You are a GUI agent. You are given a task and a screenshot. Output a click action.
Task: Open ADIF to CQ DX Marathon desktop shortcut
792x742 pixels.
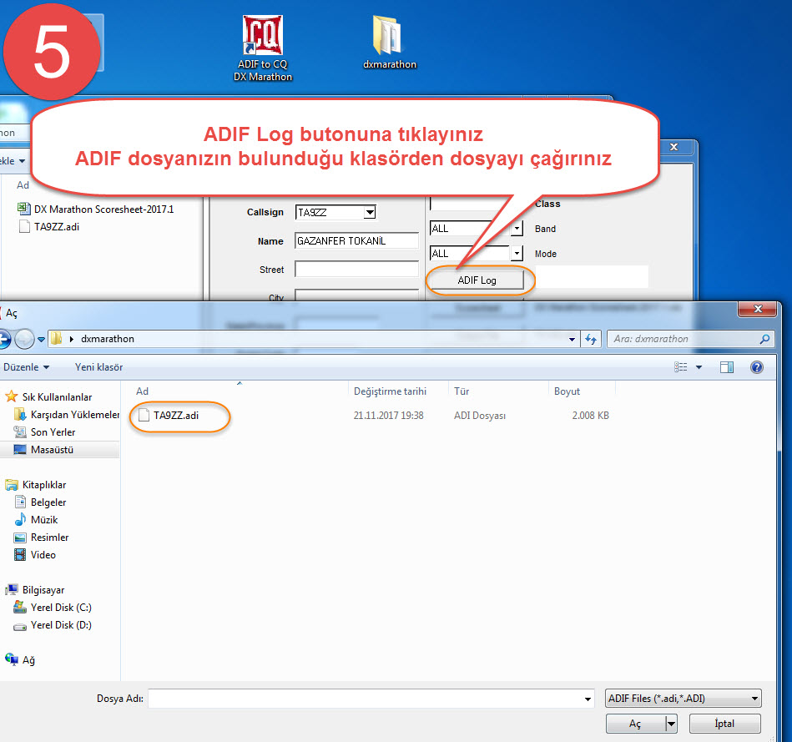point(263,48)
